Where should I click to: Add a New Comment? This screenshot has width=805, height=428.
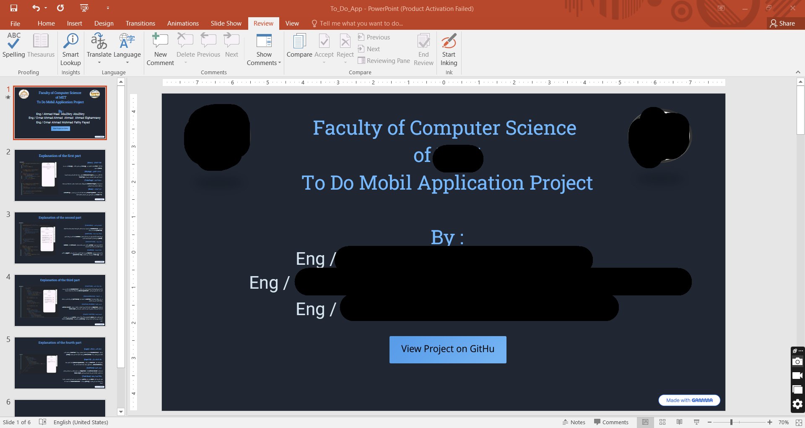point(160,50)
